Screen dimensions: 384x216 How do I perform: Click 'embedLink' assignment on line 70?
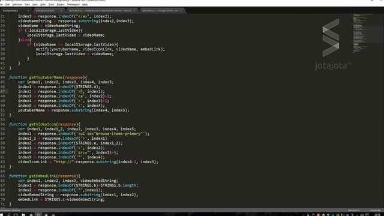(28, 200)
